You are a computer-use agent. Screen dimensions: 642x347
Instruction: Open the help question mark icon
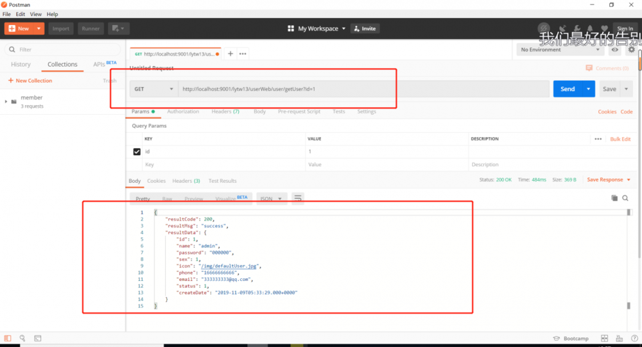pyautogui.click(x=634, y=338)
